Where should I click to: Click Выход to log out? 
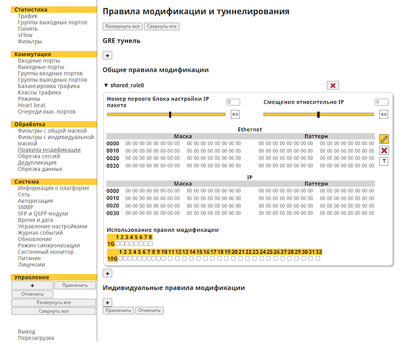[26, 332]
